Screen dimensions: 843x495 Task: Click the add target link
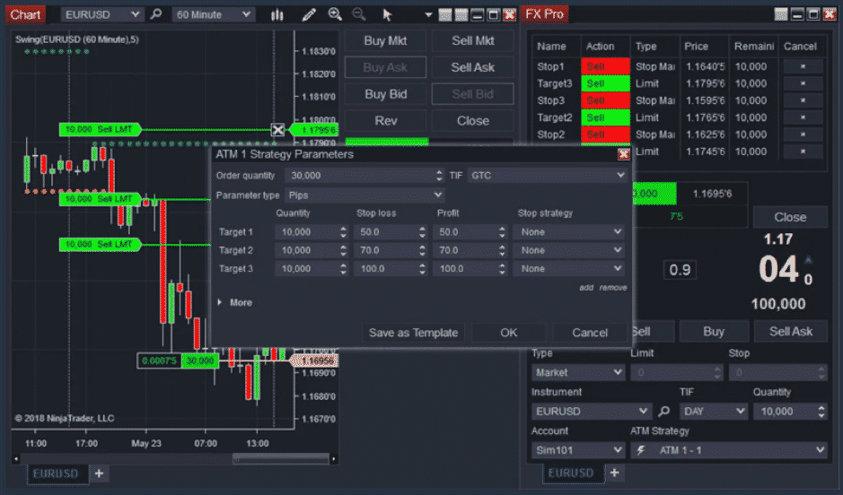coord(586,288)
